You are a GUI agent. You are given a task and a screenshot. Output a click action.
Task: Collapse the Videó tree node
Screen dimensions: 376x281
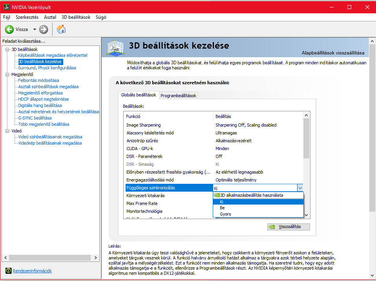pyautogui.click(x=7, y=131)
